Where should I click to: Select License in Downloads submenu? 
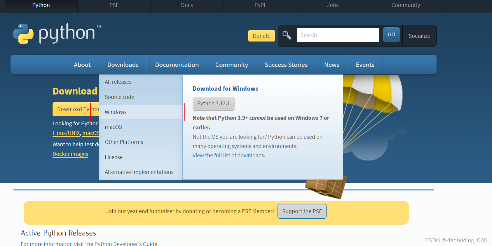[141, 157]
